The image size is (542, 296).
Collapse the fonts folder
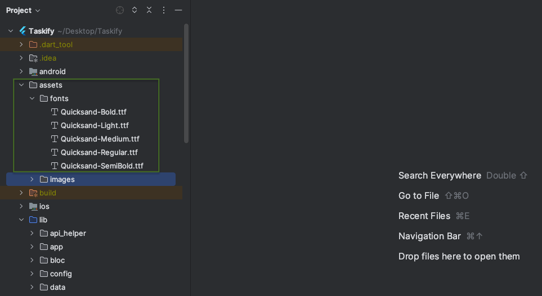click(x=32, y=98)
